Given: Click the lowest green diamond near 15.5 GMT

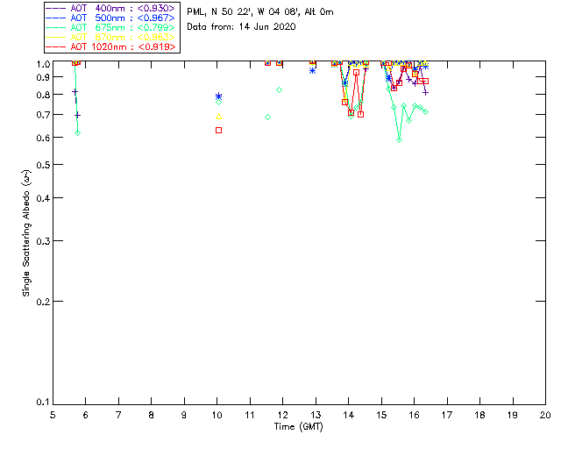Looking at the screenshot, I should 400,140.
